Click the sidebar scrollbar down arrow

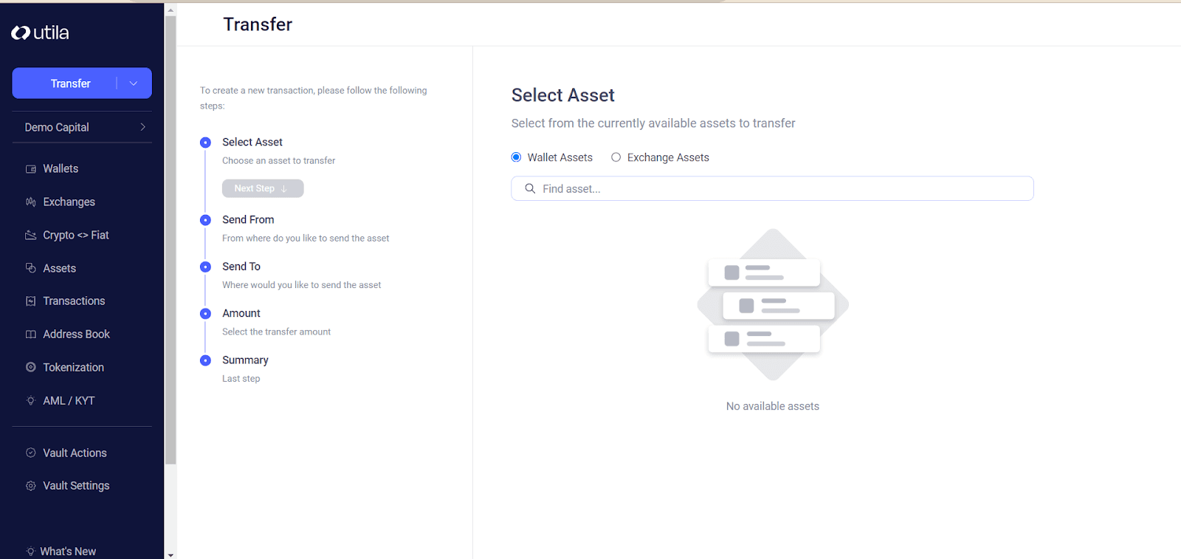tap(171, 555)
